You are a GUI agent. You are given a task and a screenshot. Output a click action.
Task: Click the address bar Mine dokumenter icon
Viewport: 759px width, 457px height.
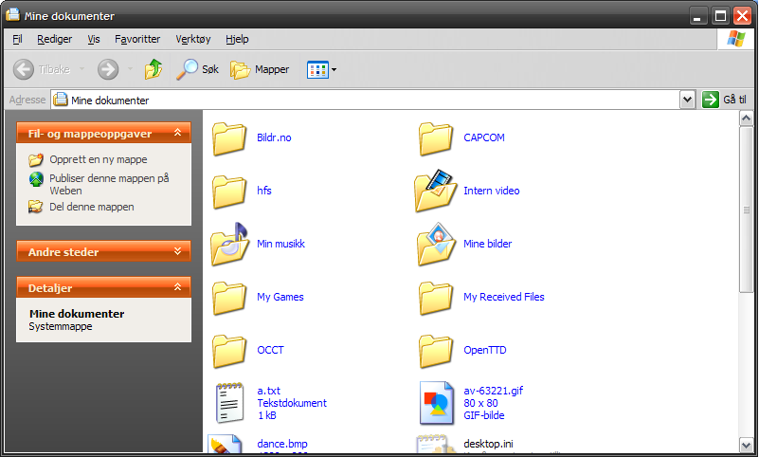pos(61,100)
